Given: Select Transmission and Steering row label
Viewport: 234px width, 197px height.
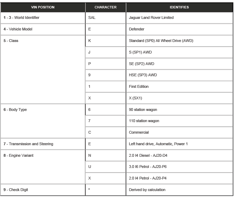Looking at the screenshot, I should 28,144.
